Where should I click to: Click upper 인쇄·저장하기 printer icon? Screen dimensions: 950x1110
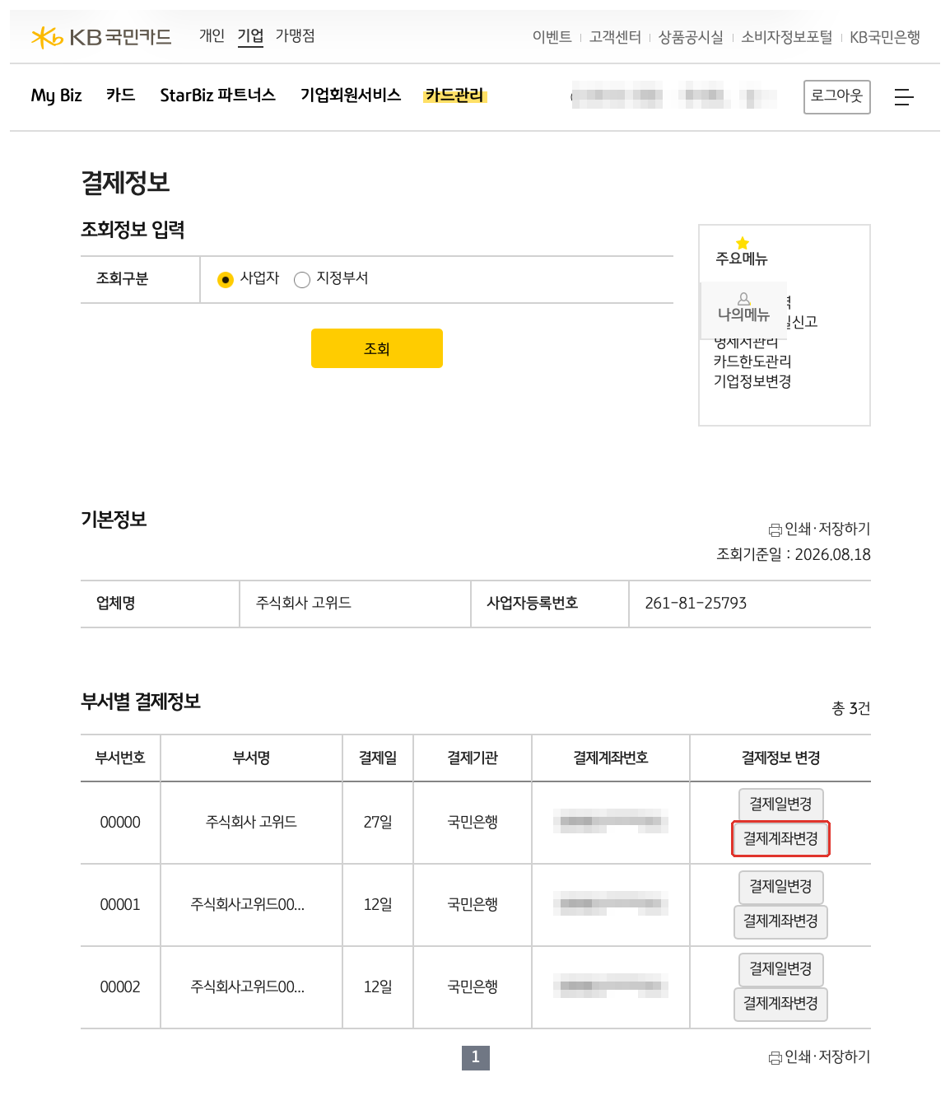tap(775, 529)
